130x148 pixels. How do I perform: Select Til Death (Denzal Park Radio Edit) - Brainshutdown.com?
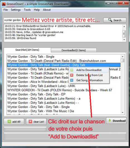point(64,61)
